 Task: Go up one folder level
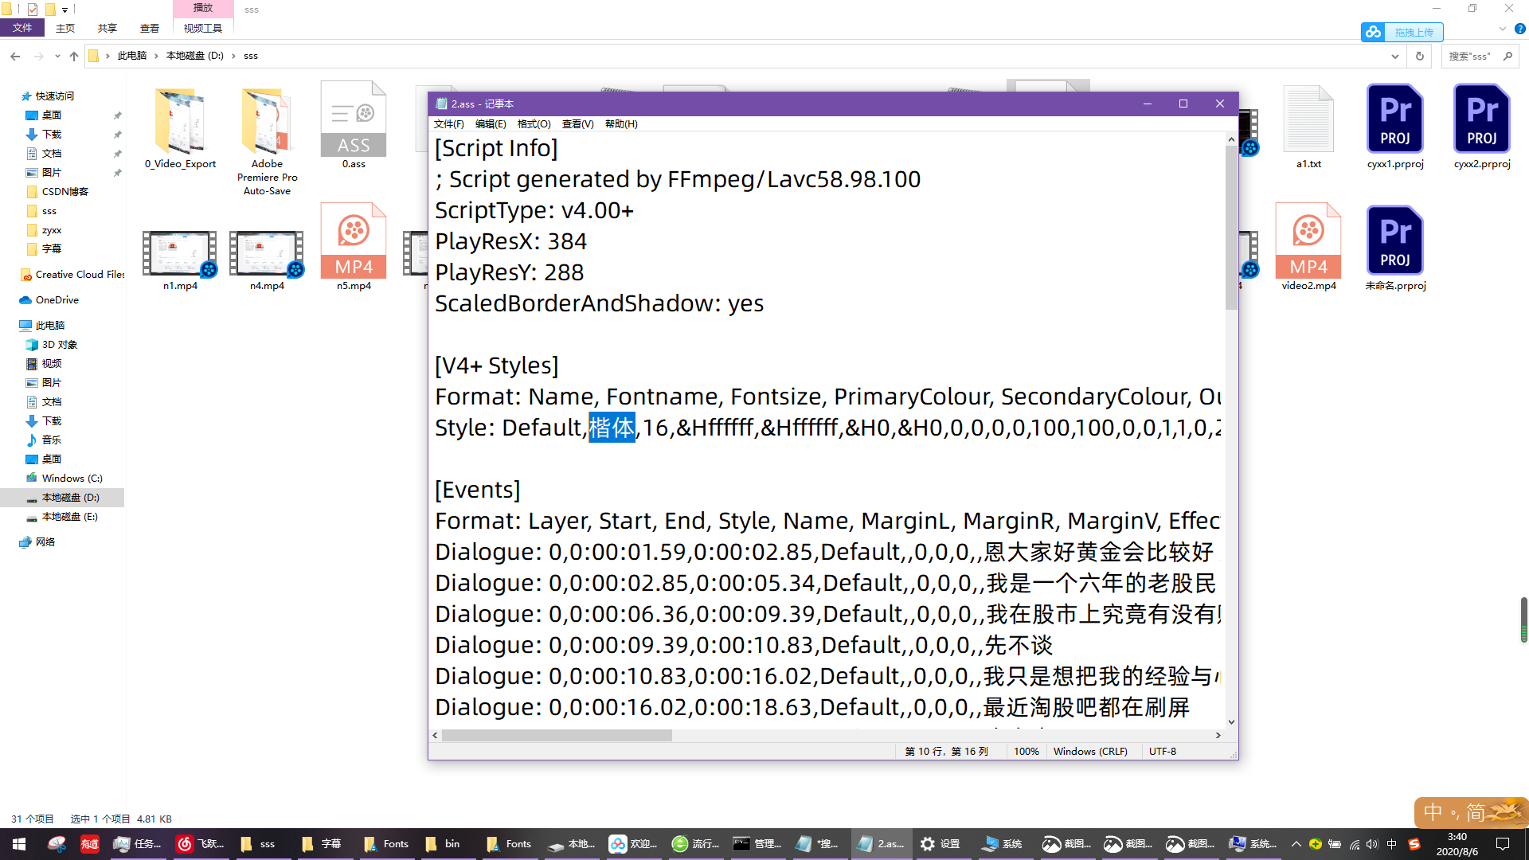pyautogui.click(x=74, y=56)
